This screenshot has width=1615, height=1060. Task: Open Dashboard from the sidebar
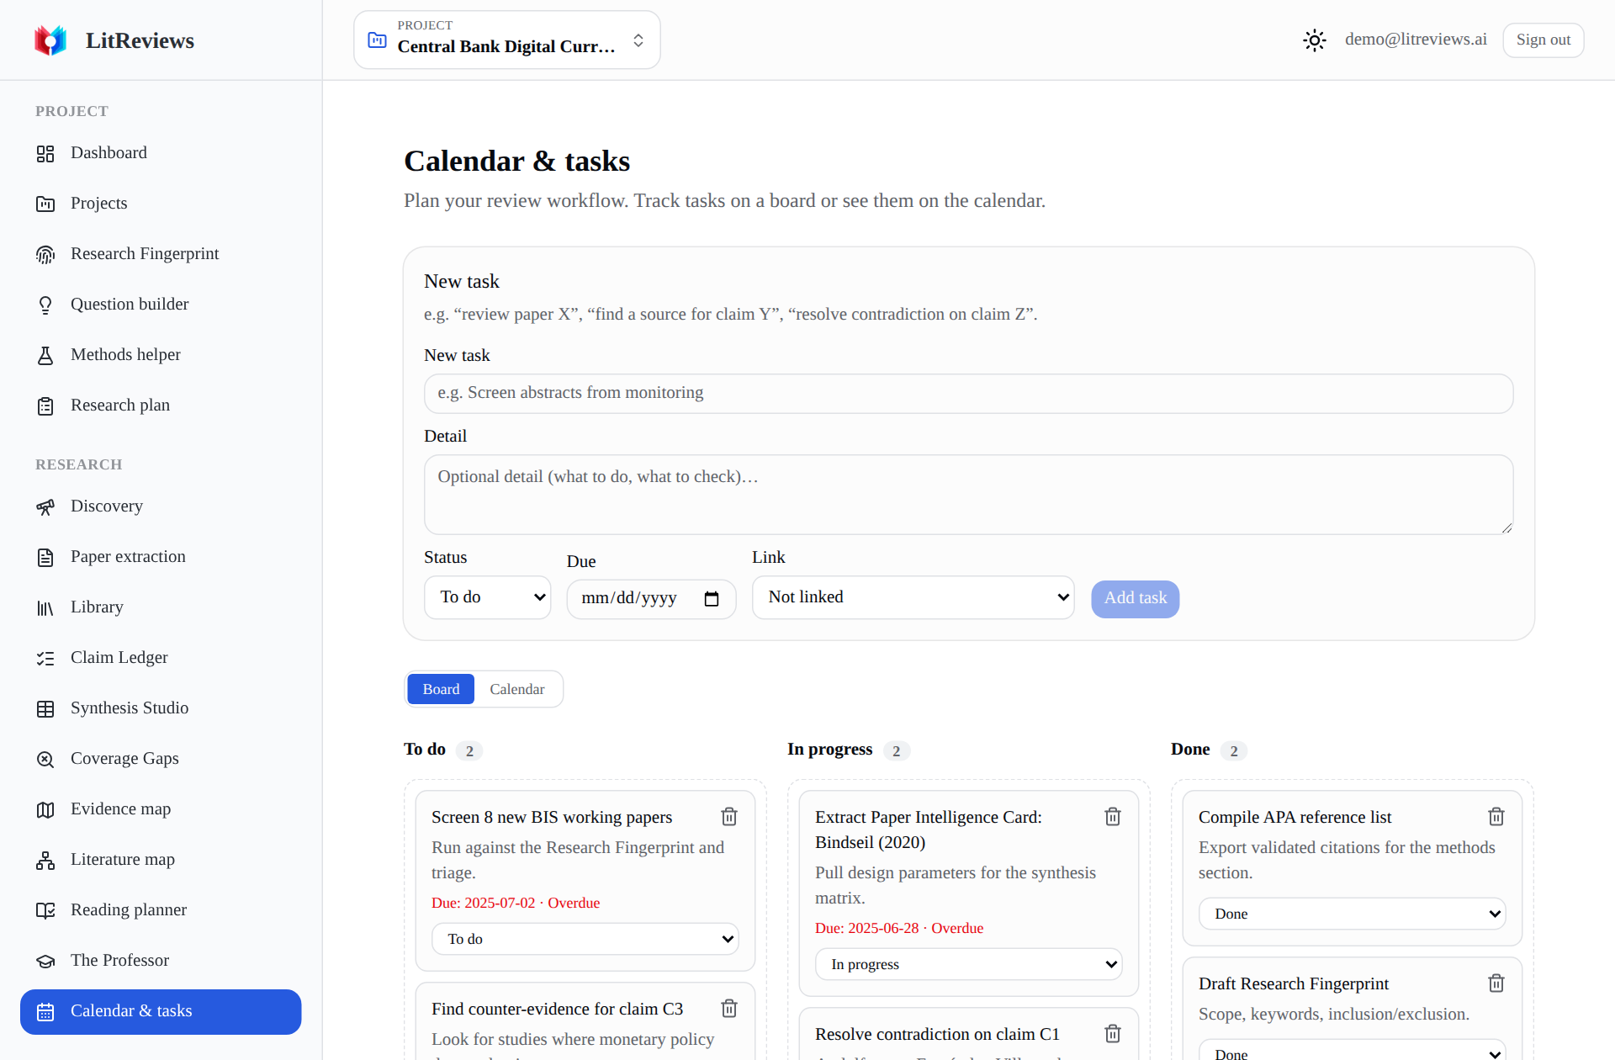pos(161,153)
